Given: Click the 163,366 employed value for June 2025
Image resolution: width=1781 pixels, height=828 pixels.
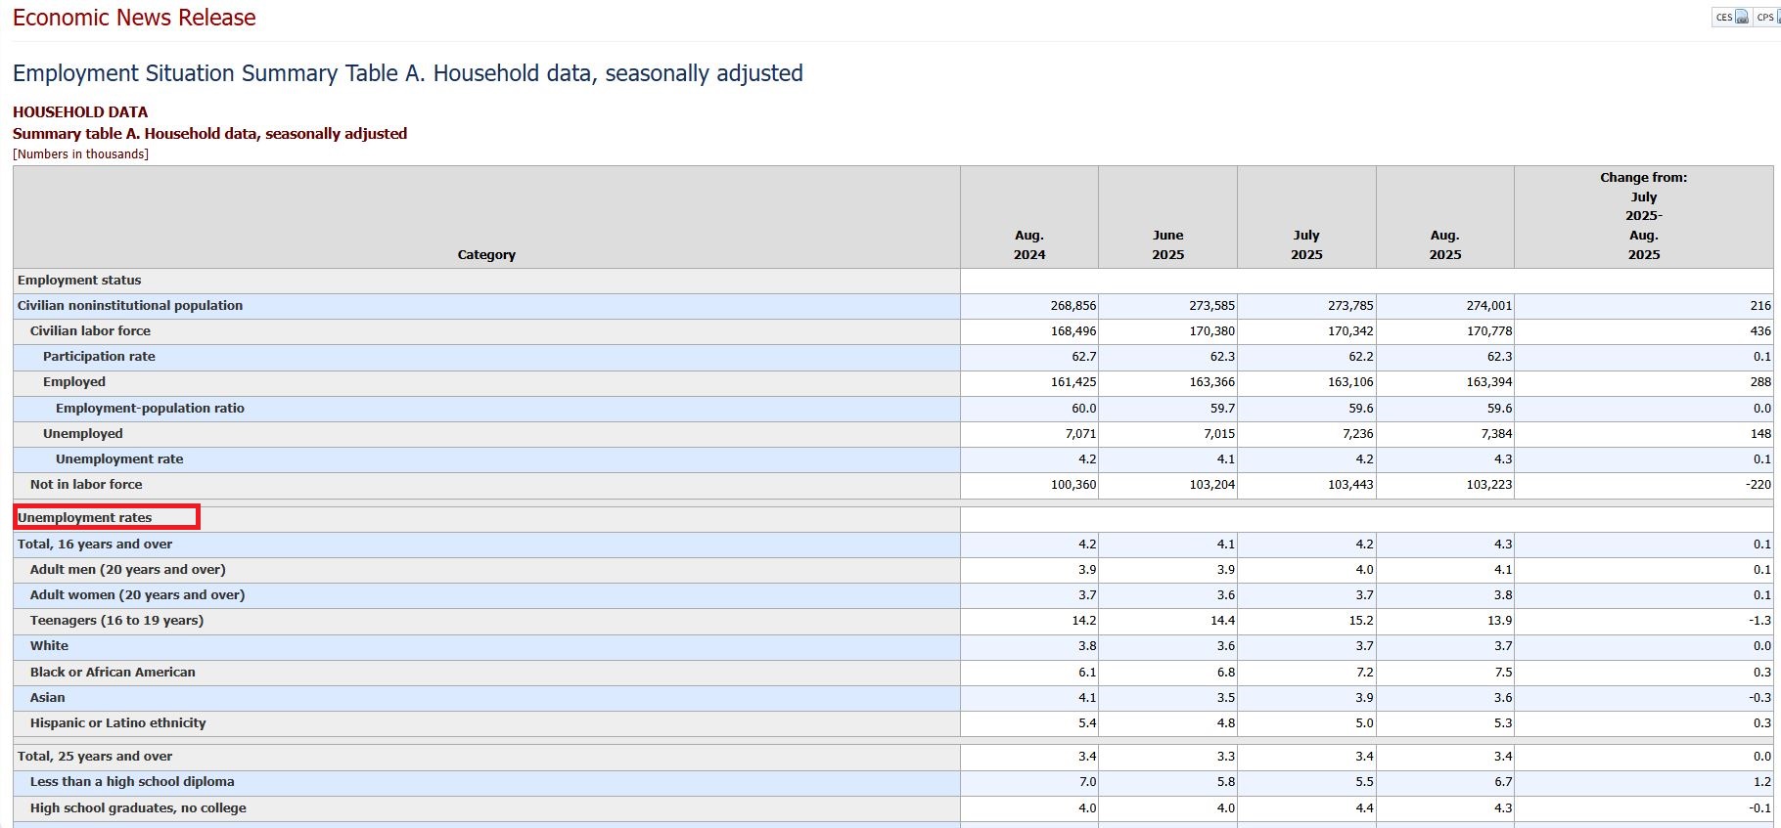Looking at the screenshot, I should pyautogui.click(x=1212, y=382).
